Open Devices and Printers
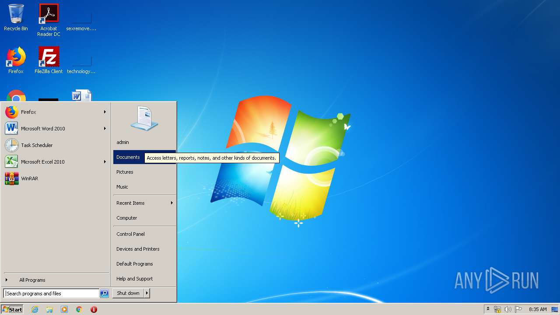This screenshot has width=560, height=315. coord(144,249)
